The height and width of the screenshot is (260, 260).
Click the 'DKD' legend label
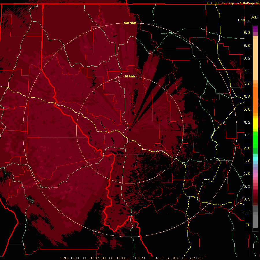254,17
